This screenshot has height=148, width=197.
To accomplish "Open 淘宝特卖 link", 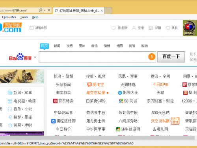I will [63, 93].
